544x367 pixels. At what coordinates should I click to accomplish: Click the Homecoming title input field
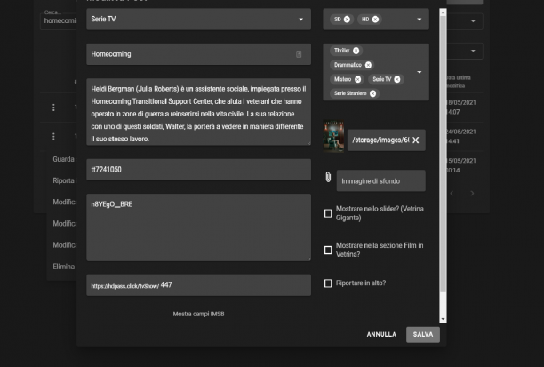(198, 54)
